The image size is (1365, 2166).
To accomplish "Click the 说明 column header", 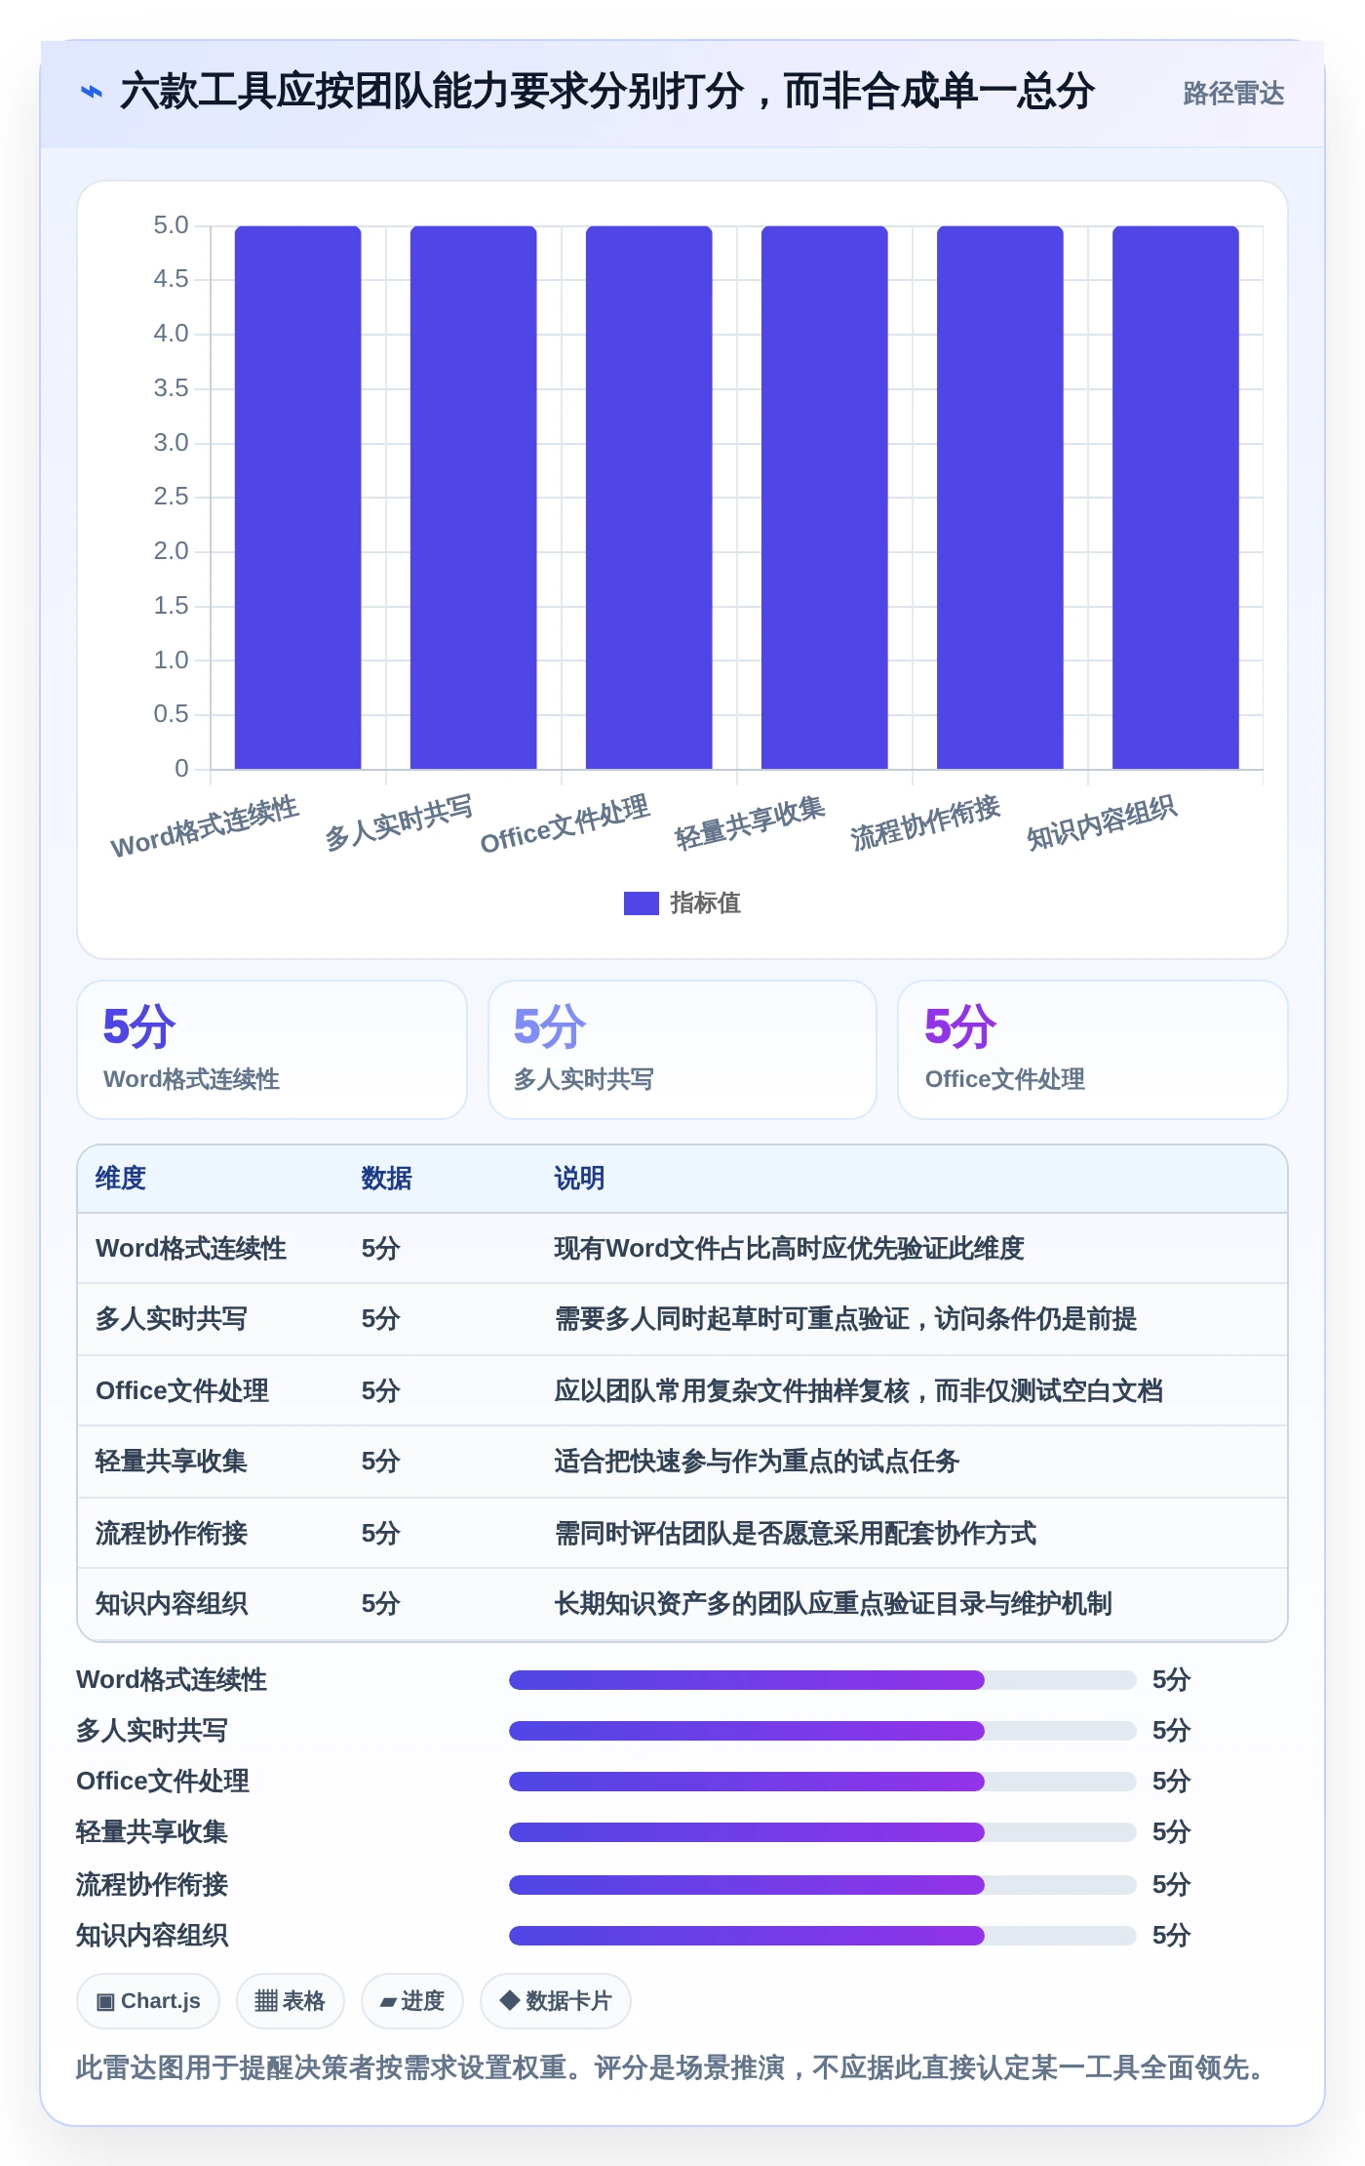I will coord(579,1179).
